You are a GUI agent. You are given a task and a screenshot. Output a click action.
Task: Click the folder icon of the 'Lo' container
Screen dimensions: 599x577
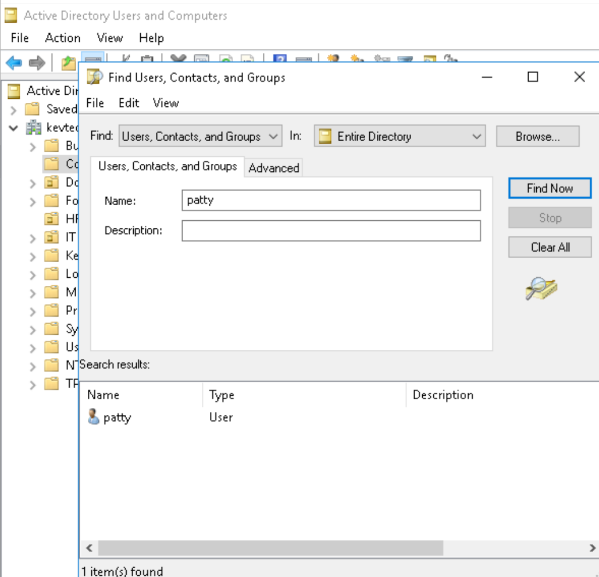click(x=52, y=274)
